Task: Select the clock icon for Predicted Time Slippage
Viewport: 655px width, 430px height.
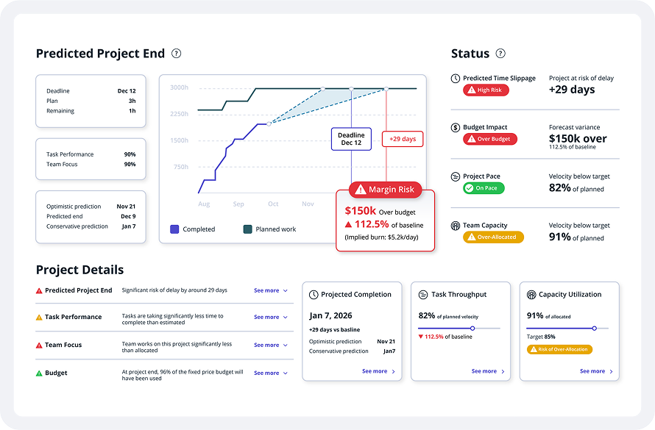Action: (456, 78)
